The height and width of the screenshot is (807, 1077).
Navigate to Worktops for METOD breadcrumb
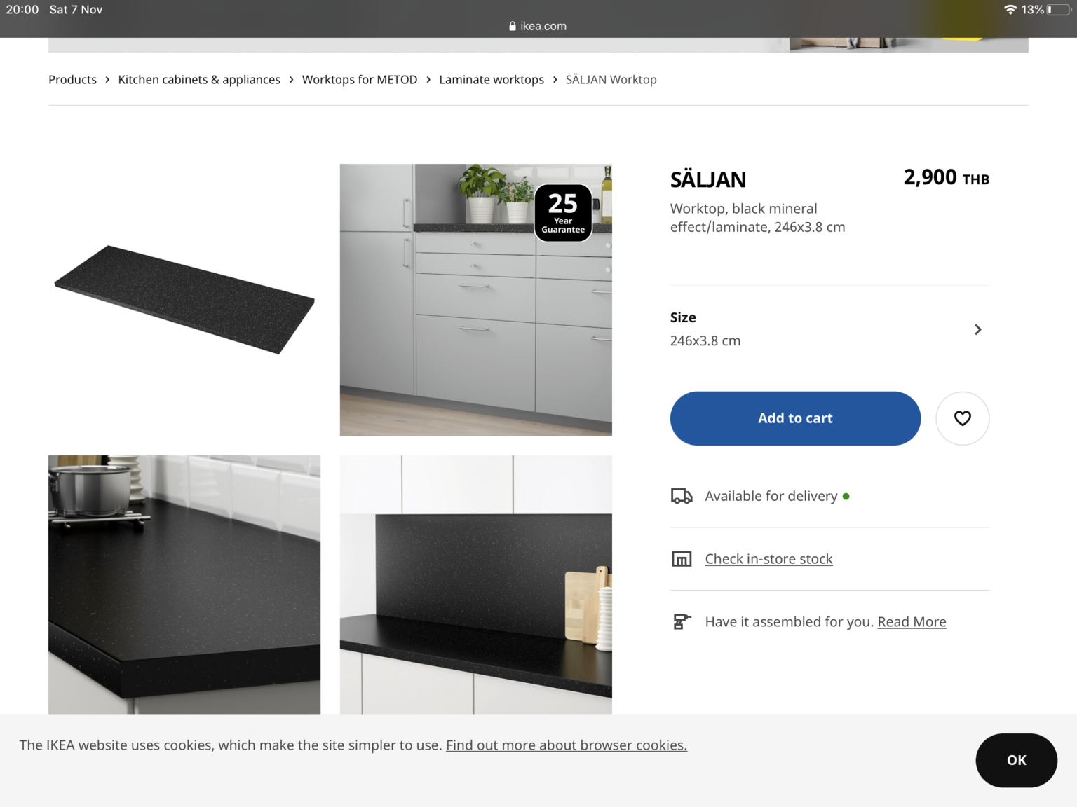coord(360,80)
